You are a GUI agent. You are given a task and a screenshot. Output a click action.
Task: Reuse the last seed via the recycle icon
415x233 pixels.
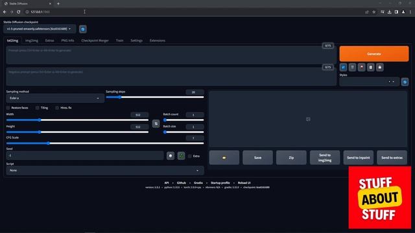[182, 156]
